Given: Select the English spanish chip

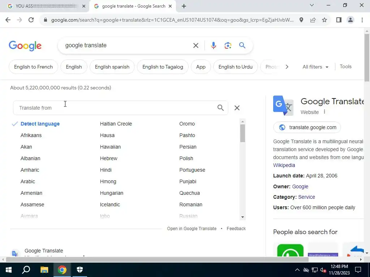Looking at the screenshot, I should [x=112, y=67].
